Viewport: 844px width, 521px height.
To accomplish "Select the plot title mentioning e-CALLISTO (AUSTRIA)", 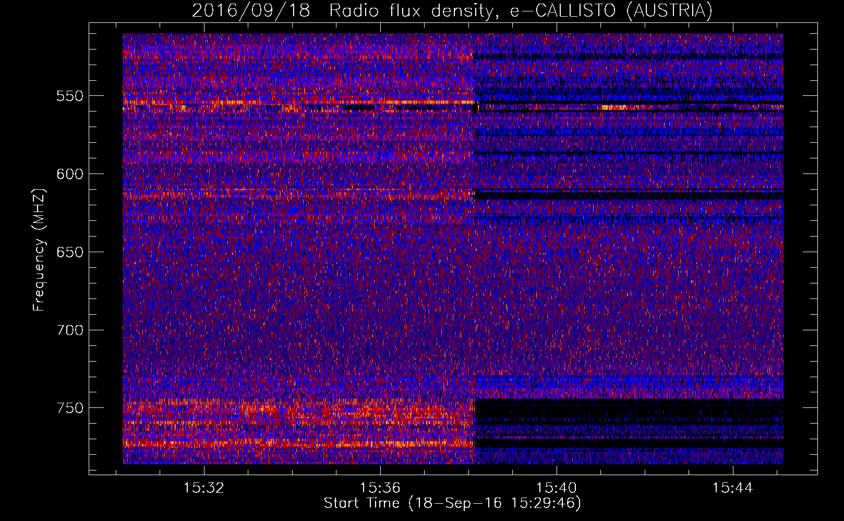I will [452, 10].
